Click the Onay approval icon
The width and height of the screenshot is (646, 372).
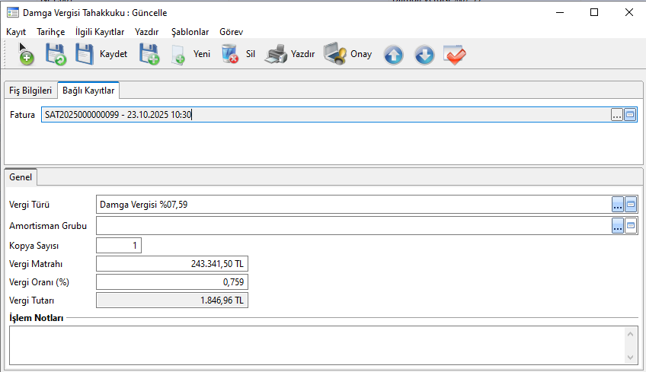coord(347,55)
